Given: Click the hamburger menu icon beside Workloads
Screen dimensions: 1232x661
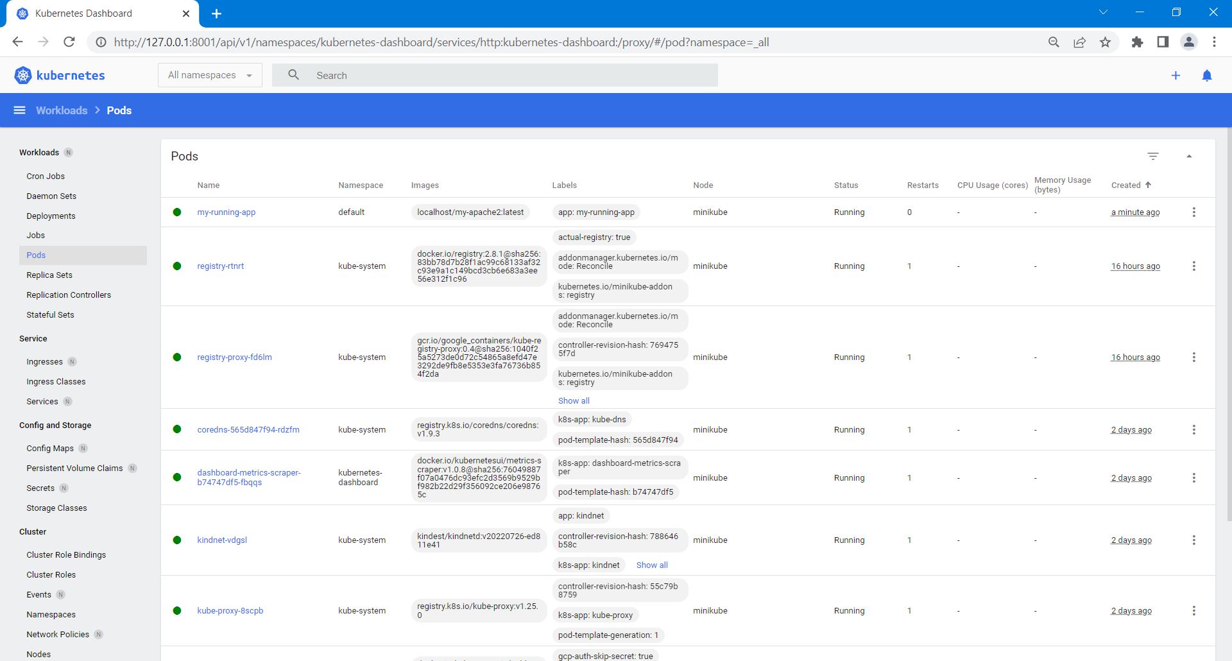Looking at the screenshot, I should (x=20, y=110).
